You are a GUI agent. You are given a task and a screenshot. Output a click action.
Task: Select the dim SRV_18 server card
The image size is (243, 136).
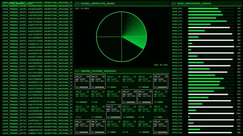tap(161, 112)
